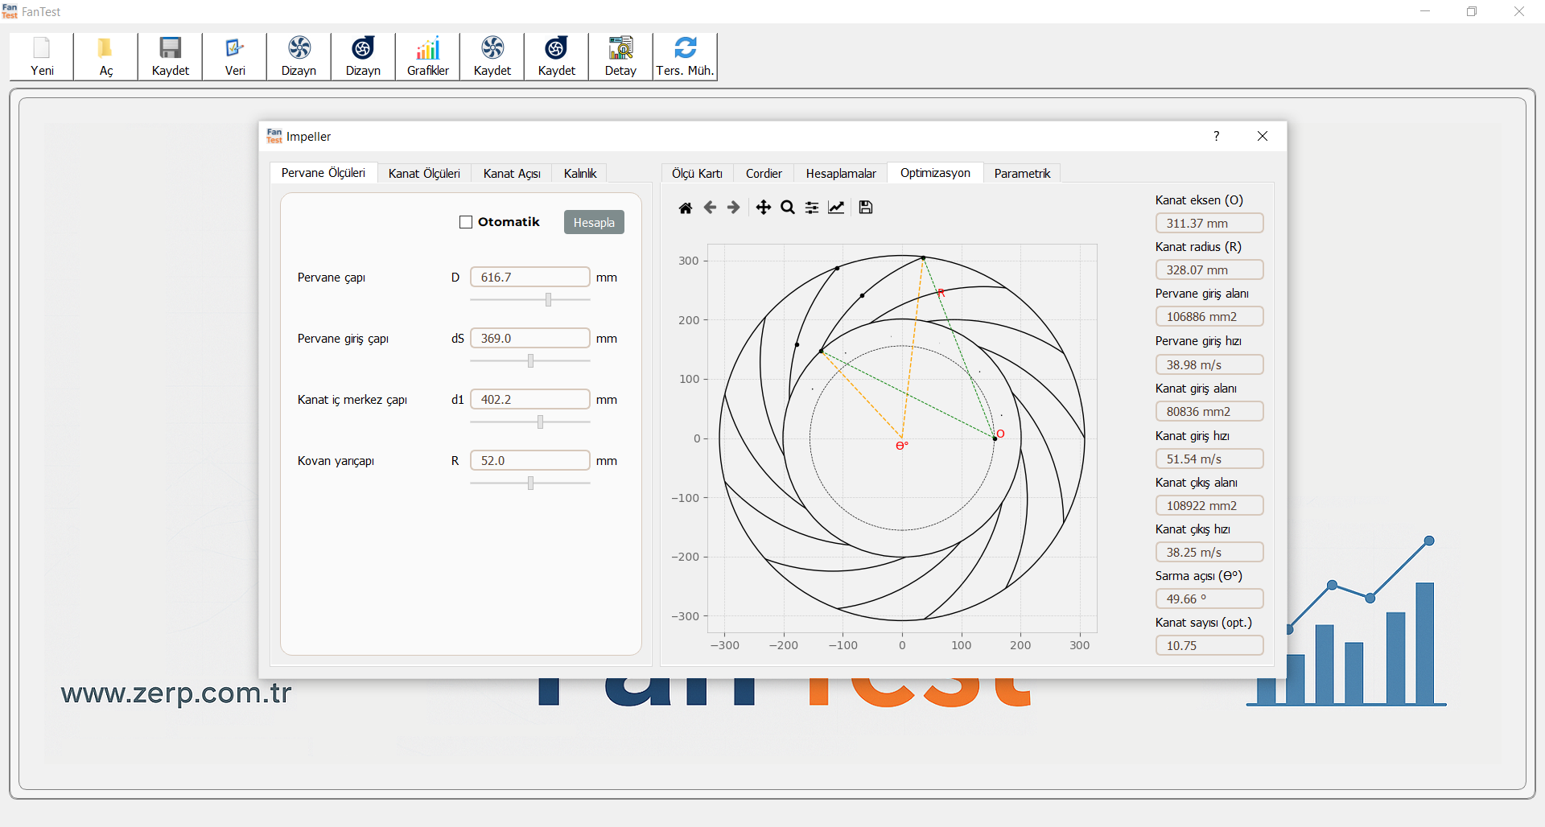Open plot subplot configuration sliders icon
Viewport: 1545px width, 827px height.
pos(812,208)
